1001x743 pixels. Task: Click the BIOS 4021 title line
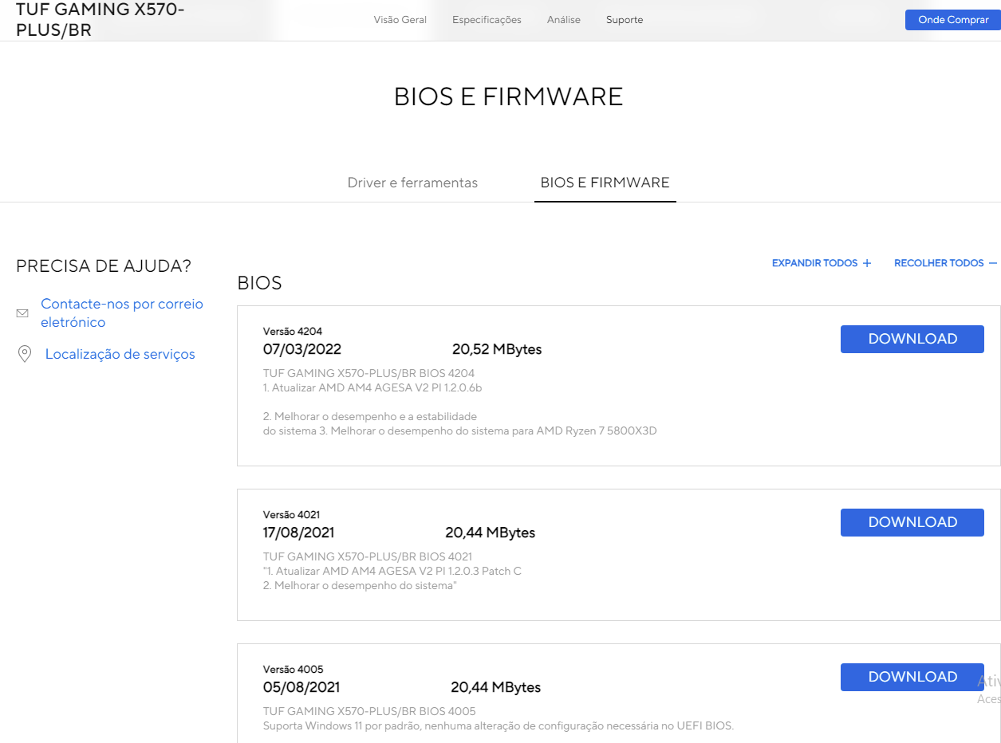368,556
